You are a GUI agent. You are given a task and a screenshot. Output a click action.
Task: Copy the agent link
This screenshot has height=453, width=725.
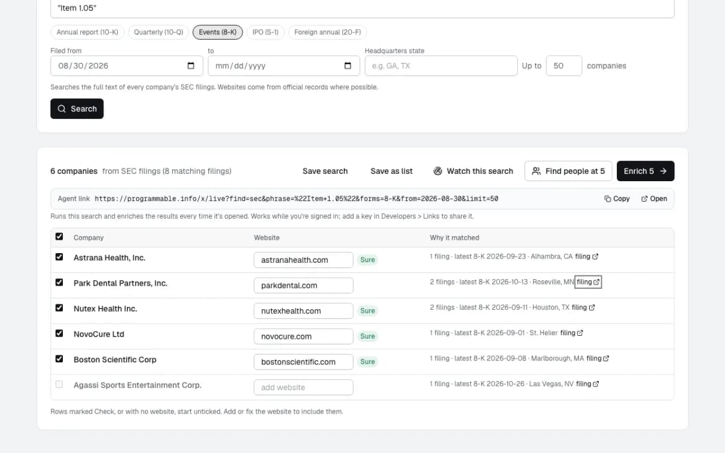coord(617,199)
